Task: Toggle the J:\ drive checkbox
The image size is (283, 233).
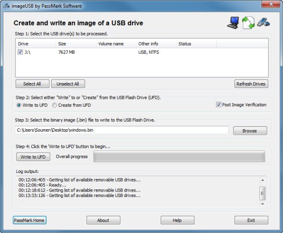Action: point(20,52)
